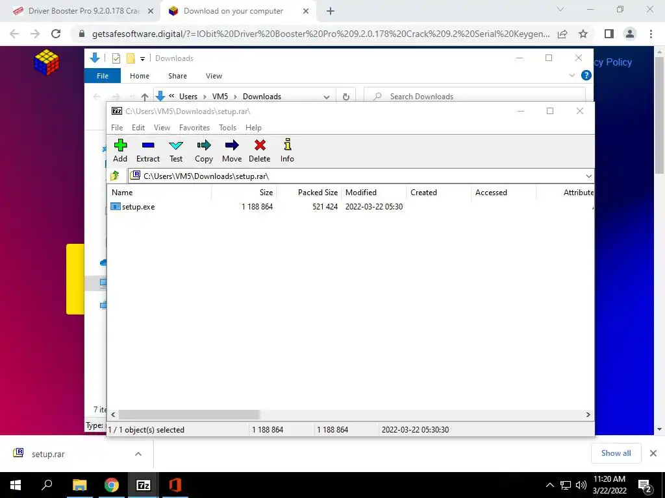Open Chrome profile icon
The image size is (665, 498).
(630, 34)
